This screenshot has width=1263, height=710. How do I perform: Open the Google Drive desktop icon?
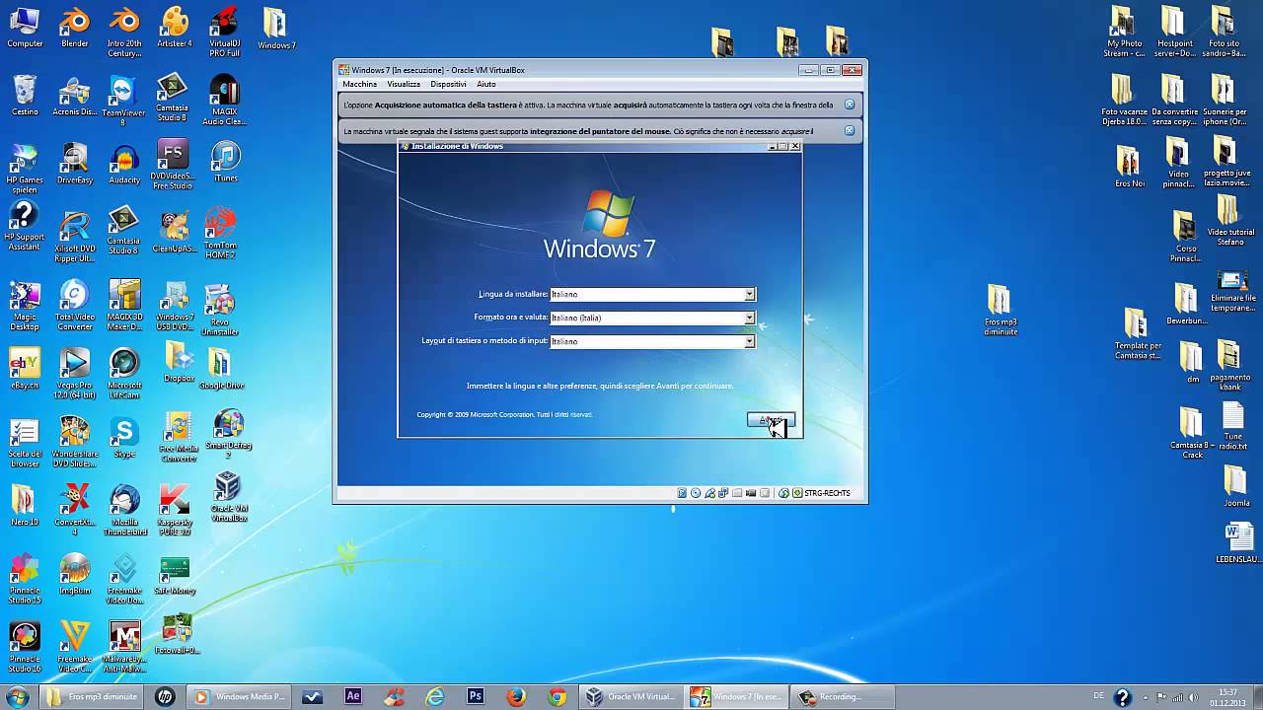coord(221,367)
